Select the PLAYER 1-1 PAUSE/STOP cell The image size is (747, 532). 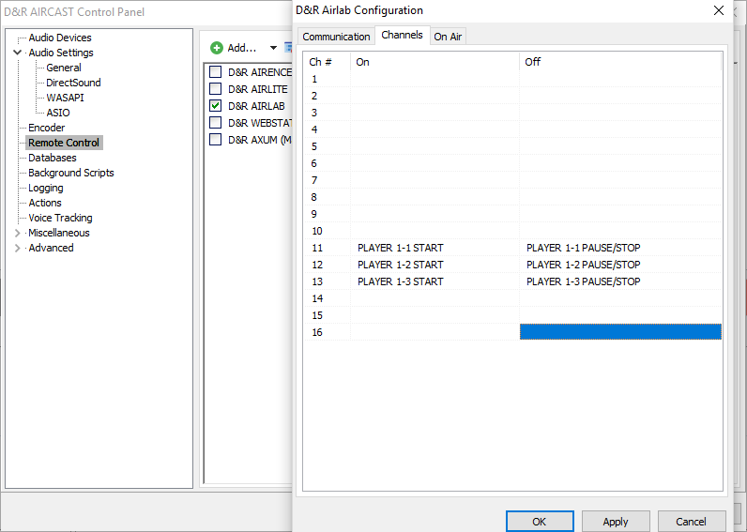[x=620, y=248]
